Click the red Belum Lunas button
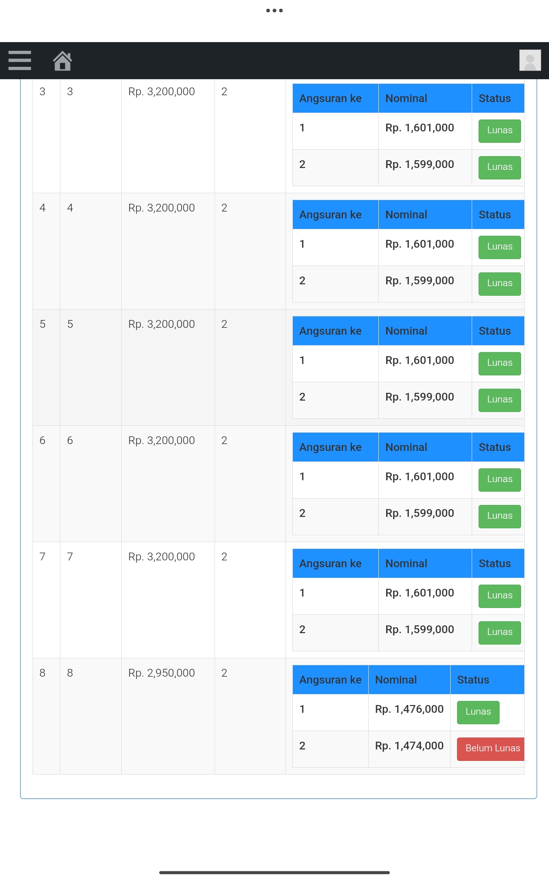Screen dimensions: 549x879 [490, 749]
